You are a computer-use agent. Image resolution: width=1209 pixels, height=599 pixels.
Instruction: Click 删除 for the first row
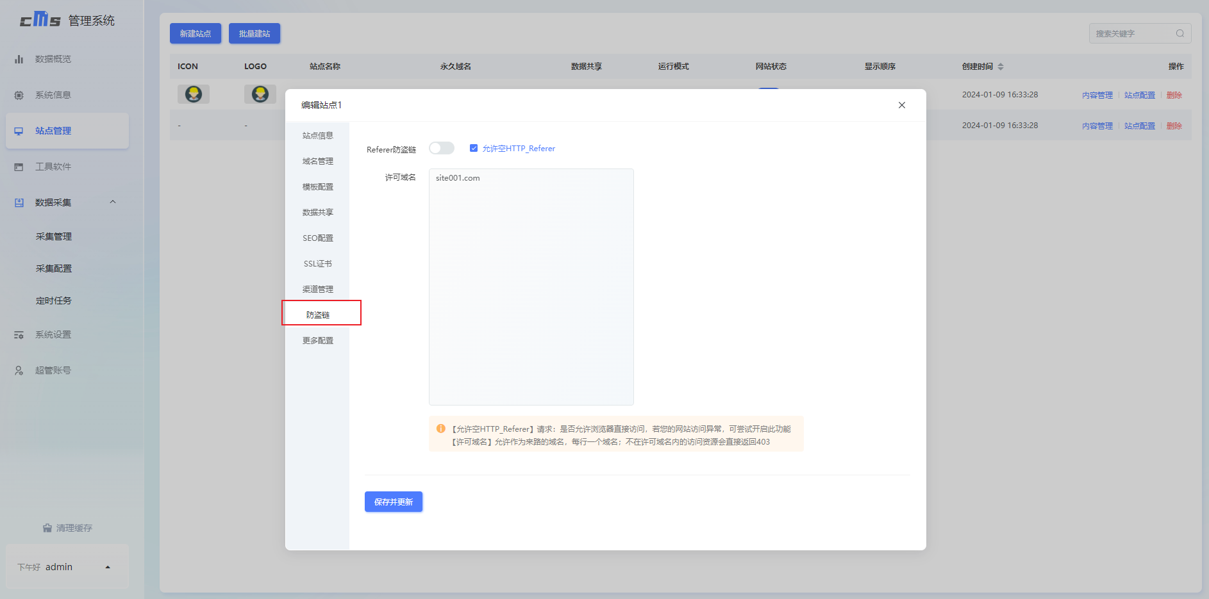1174,95
